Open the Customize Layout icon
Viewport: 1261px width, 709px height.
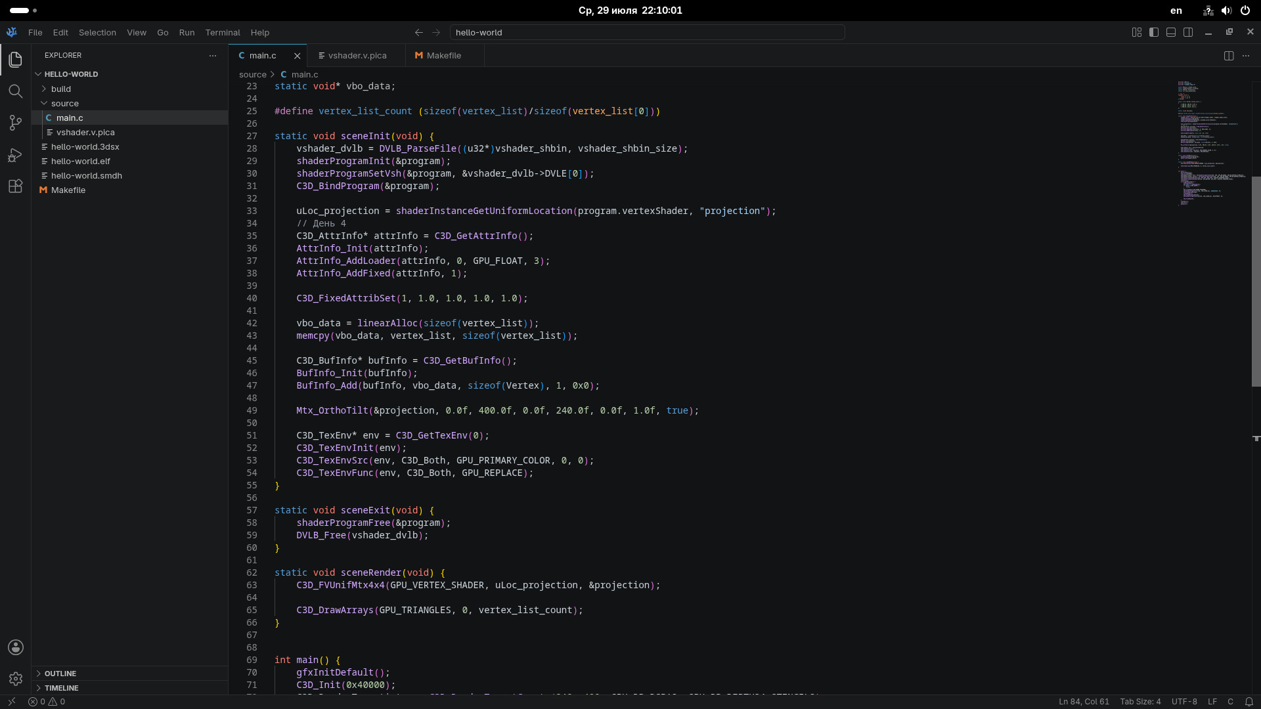tap(1137, 32)
